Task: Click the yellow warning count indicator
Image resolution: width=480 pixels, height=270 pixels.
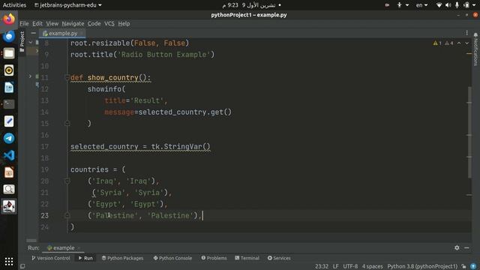Action: [x=437, y=43]
